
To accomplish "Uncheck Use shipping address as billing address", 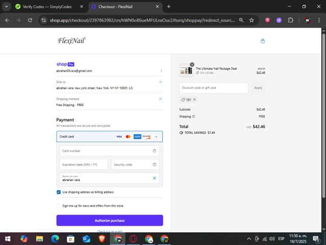I will (x=59, y=192).
